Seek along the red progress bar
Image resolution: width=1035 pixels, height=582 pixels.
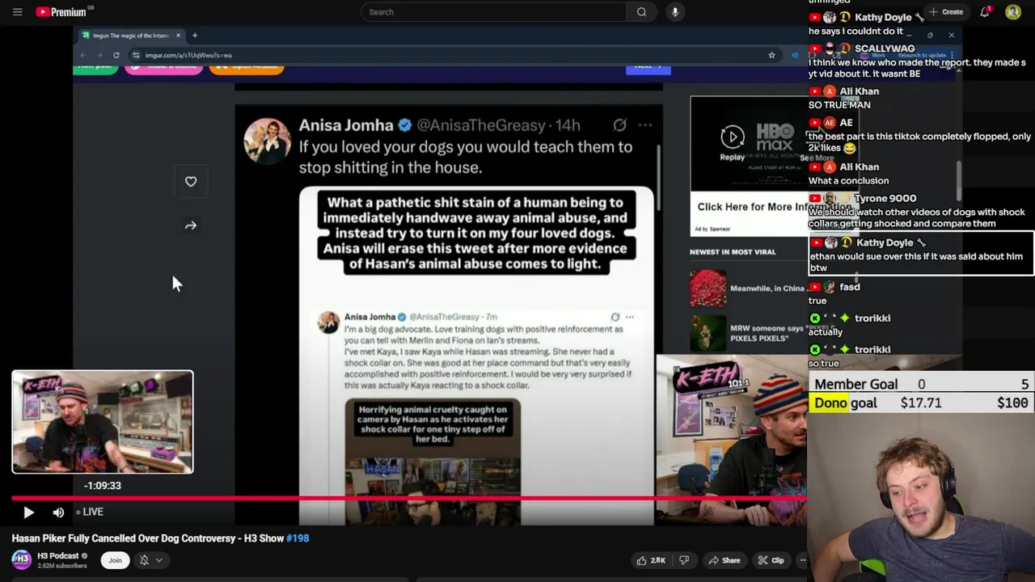(409, 498)
